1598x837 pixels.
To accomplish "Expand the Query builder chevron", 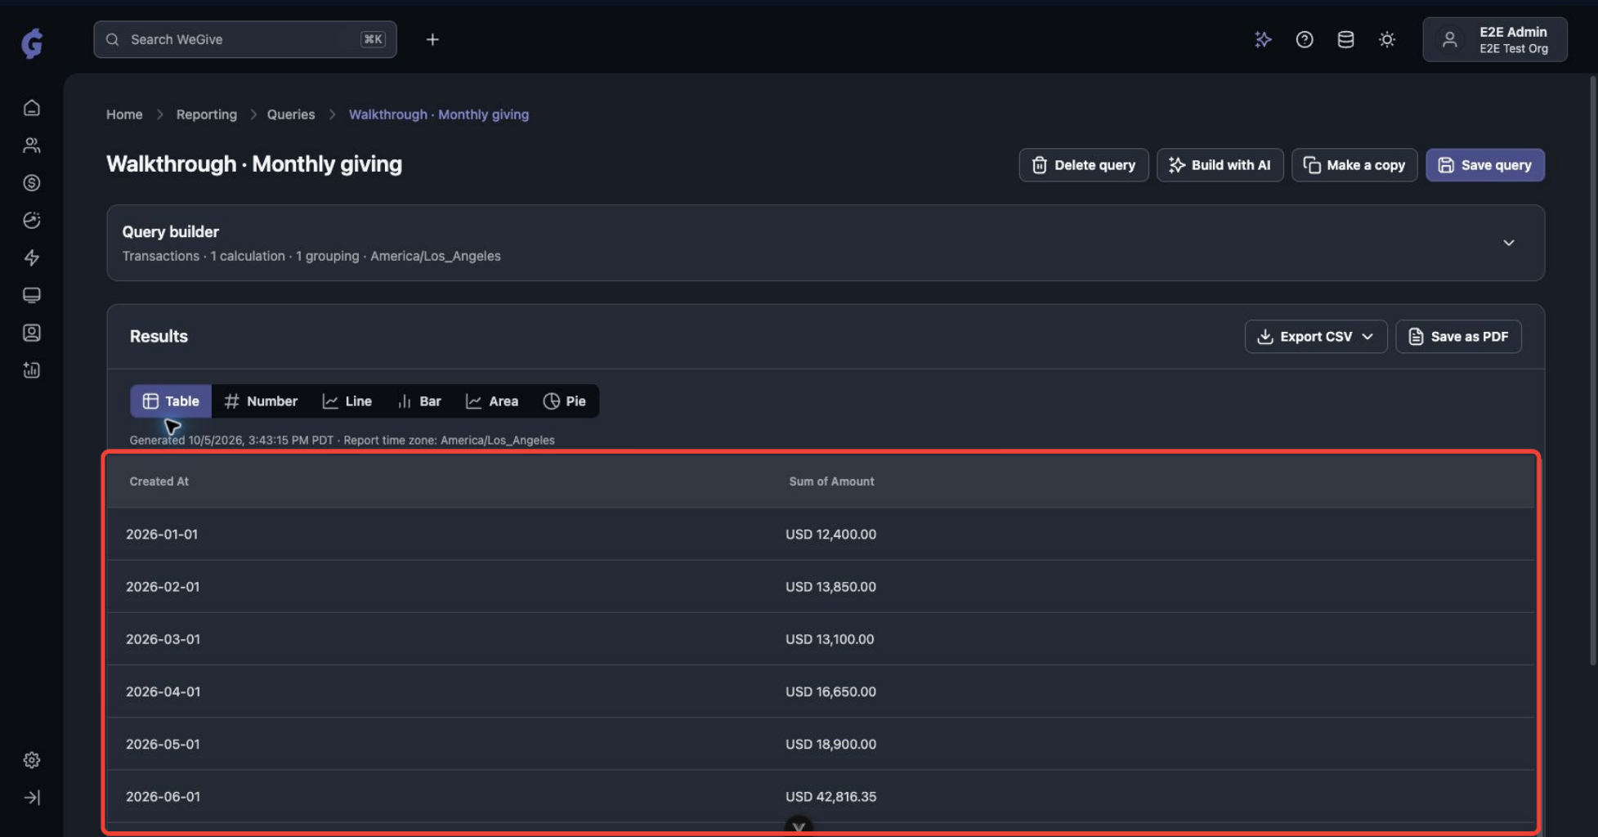I will (1509, 243).
